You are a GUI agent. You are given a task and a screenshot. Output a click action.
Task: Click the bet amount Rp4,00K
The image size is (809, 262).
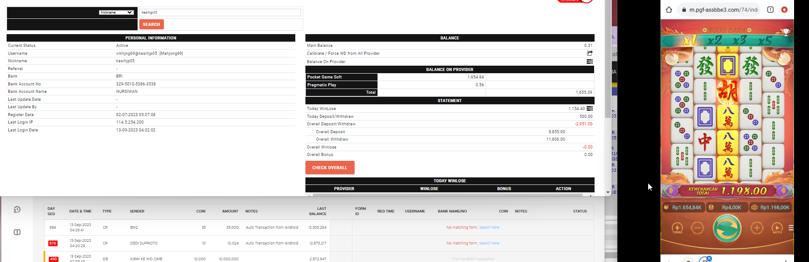click(x=727, y=207)
